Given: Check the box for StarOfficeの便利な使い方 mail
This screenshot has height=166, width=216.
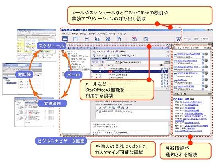Looking at the screenshot, I should (92, 68).
